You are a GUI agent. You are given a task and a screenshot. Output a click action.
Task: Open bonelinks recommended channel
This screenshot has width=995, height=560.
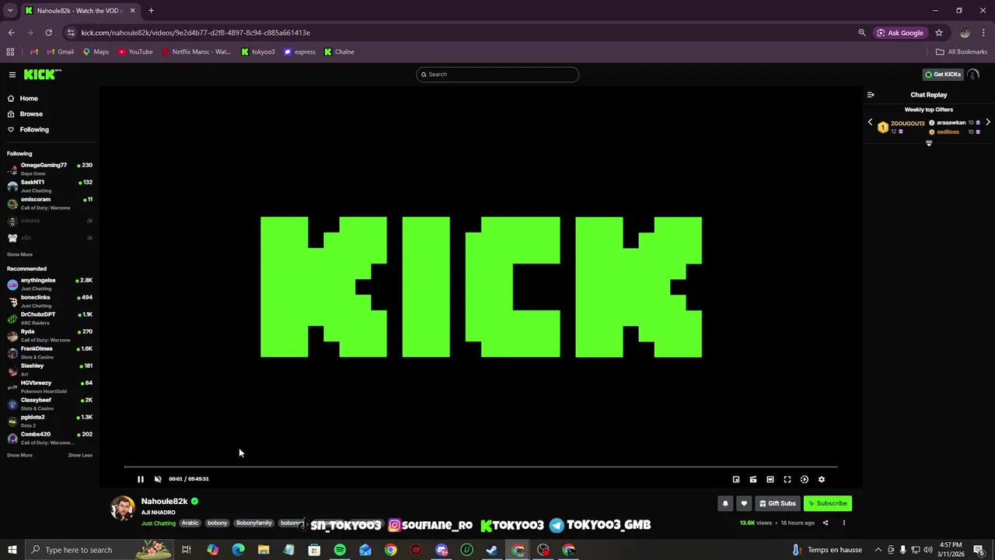[x=50, y=301]
